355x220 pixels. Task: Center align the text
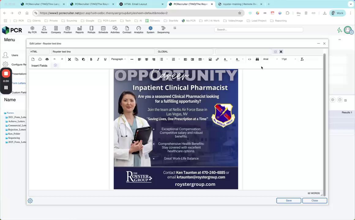point(147,59)
